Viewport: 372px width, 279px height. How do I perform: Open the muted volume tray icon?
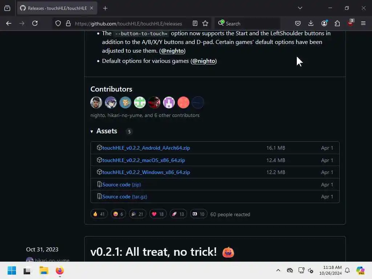pyautogui.click(x=311, y=270)
